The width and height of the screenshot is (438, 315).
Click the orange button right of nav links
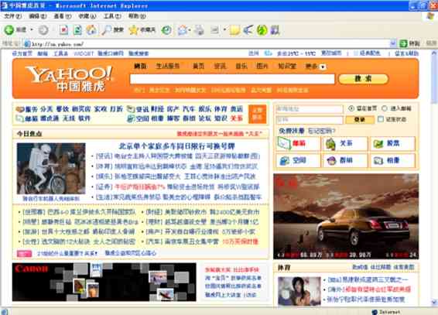coord(257,114)
